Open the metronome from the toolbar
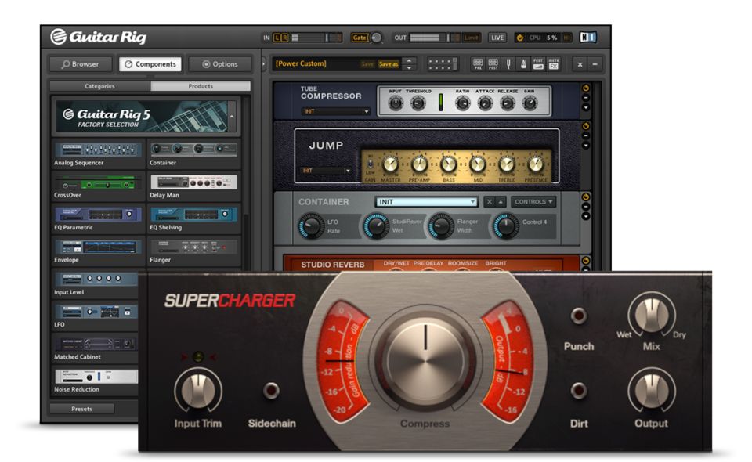Viewport: 752px width, 462px height. pyautogui.click(x=522, y=64)
